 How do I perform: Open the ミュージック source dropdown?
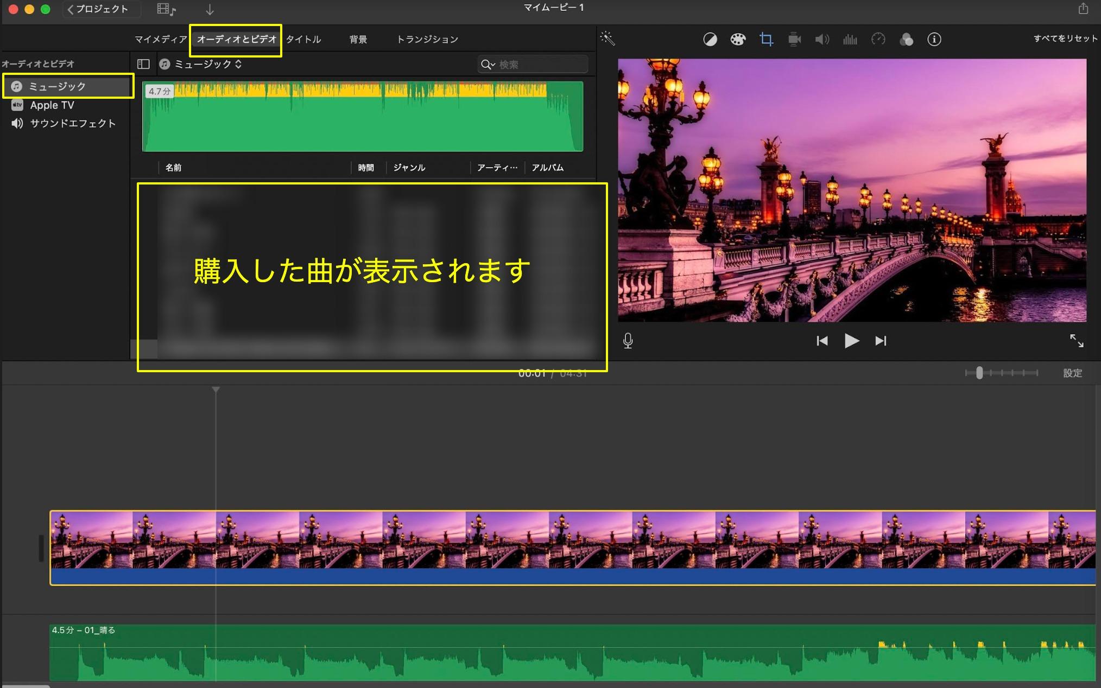(201, 64)
